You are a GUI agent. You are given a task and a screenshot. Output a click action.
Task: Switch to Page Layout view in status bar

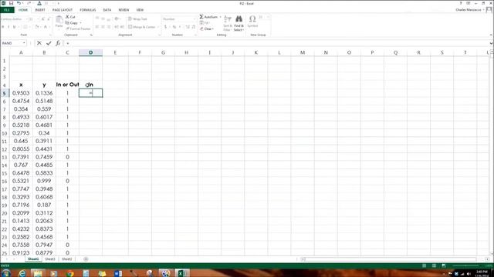click(434, 265)
